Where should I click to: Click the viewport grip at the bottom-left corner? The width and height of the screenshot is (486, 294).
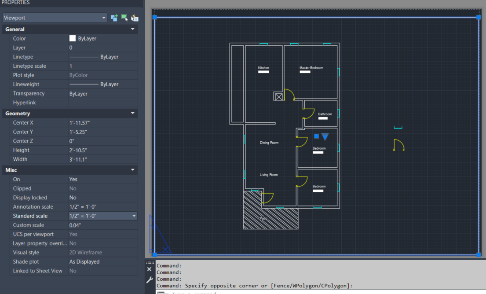pos(155,254)
